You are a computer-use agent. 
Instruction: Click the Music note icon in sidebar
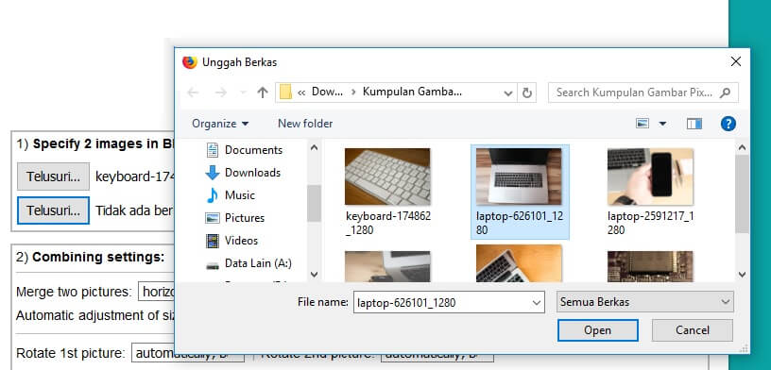[213, 195]
